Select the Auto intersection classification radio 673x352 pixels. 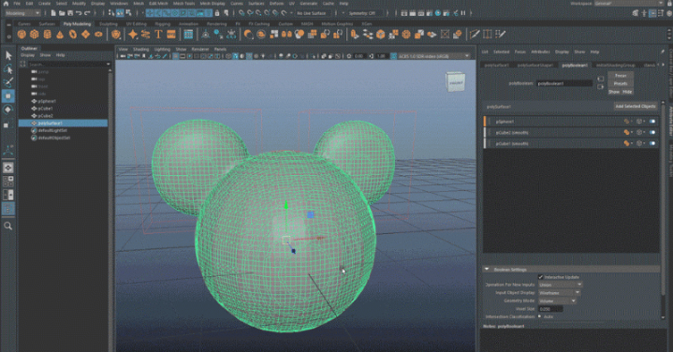tap(540, 316)
